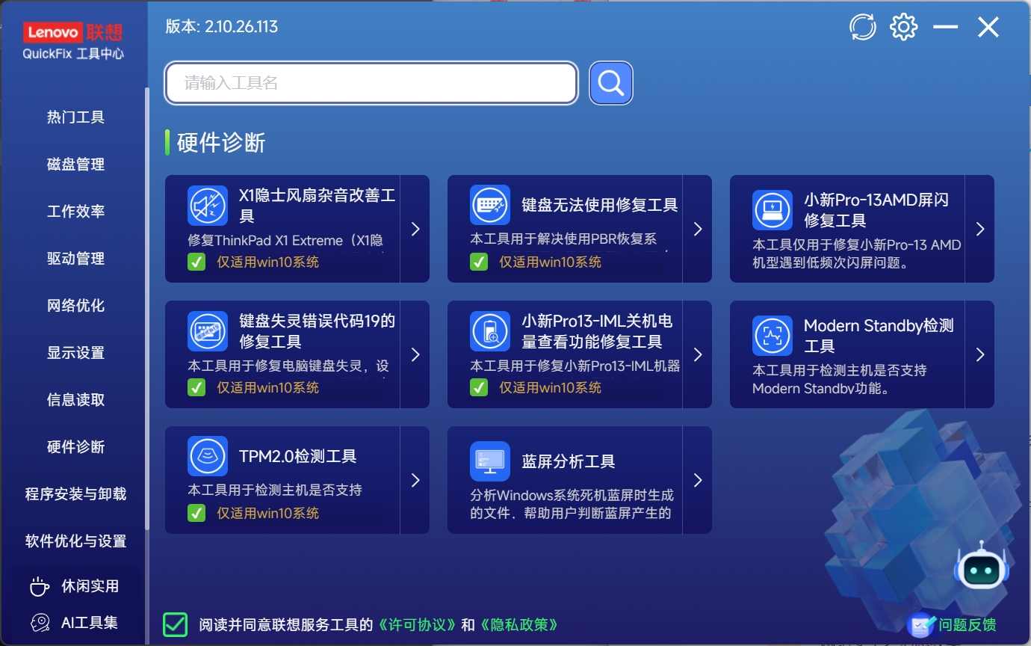
Task: Select the 小新Pro13-IML关机电量查看 tool icon
Action: tap(489, 330)
